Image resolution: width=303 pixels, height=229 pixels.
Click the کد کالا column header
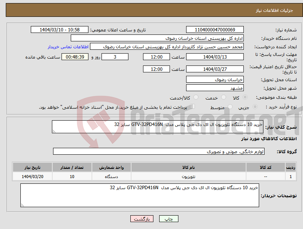click(x=266, y=167)
